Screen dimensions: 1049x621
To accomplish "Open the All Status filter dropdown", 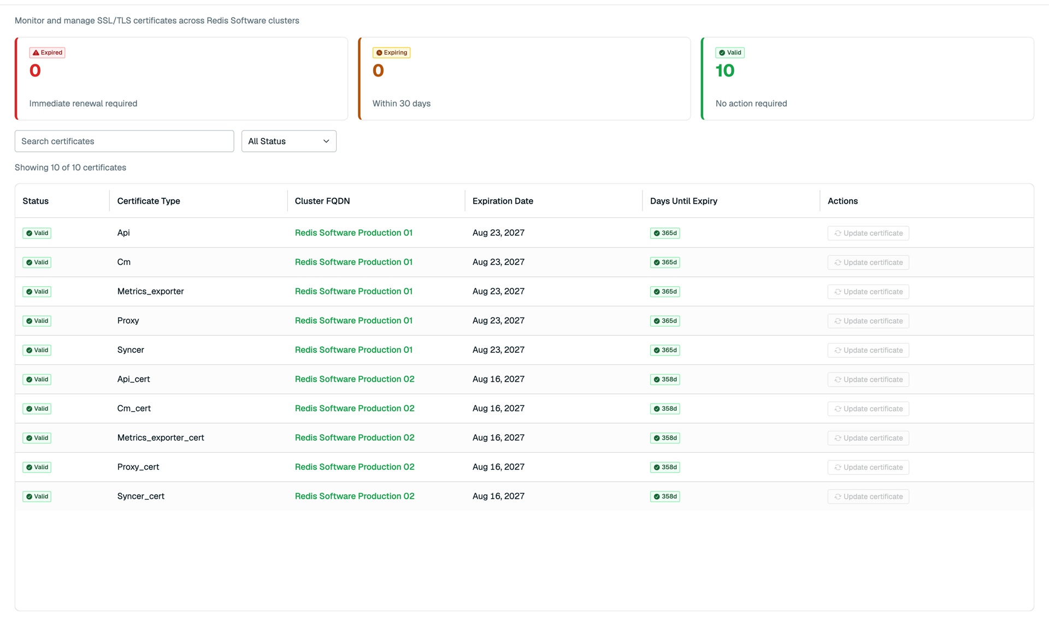I will (289, 141).
